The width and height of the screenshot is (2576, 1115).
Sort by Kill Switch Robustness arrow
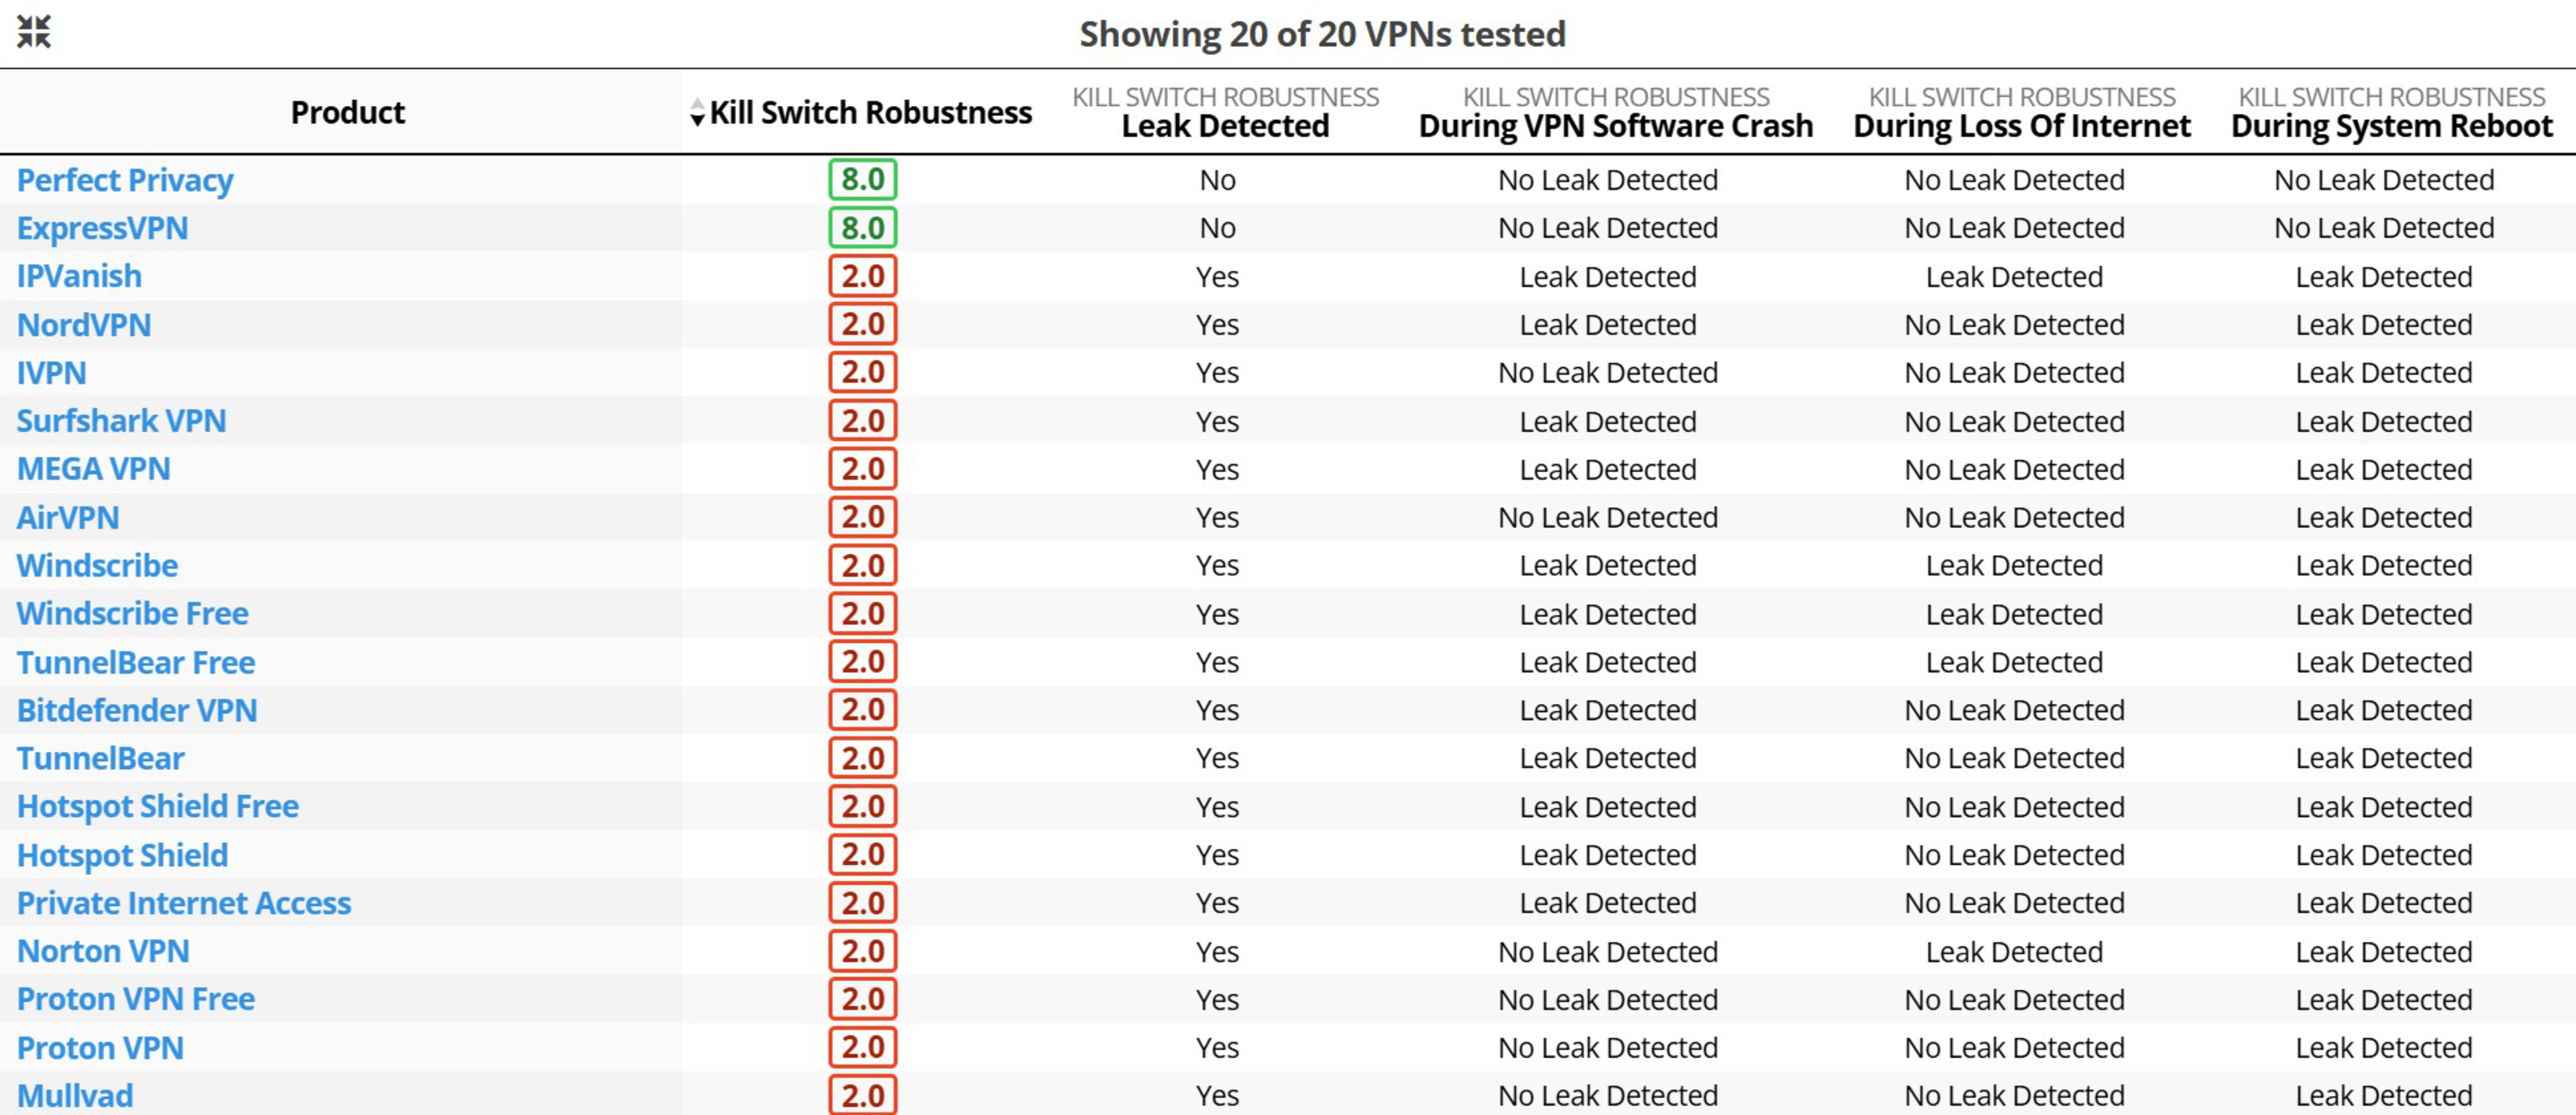(697, 113)
